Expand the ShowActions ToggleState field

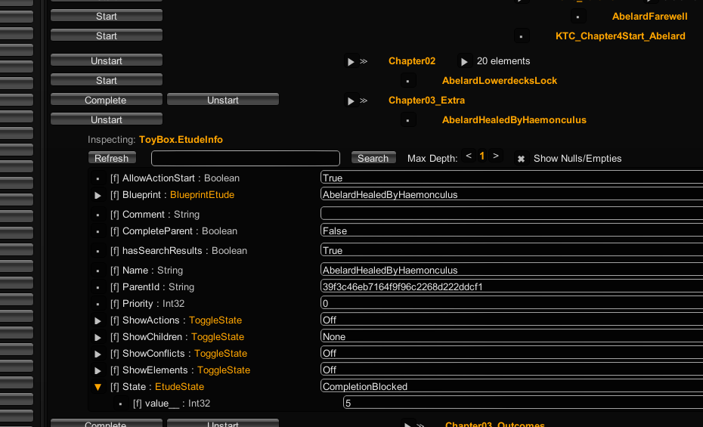click(98, 320)
